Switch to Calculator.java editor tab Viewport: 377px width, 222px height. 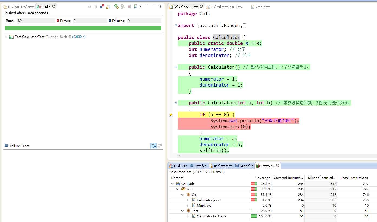tap(186, 7)
